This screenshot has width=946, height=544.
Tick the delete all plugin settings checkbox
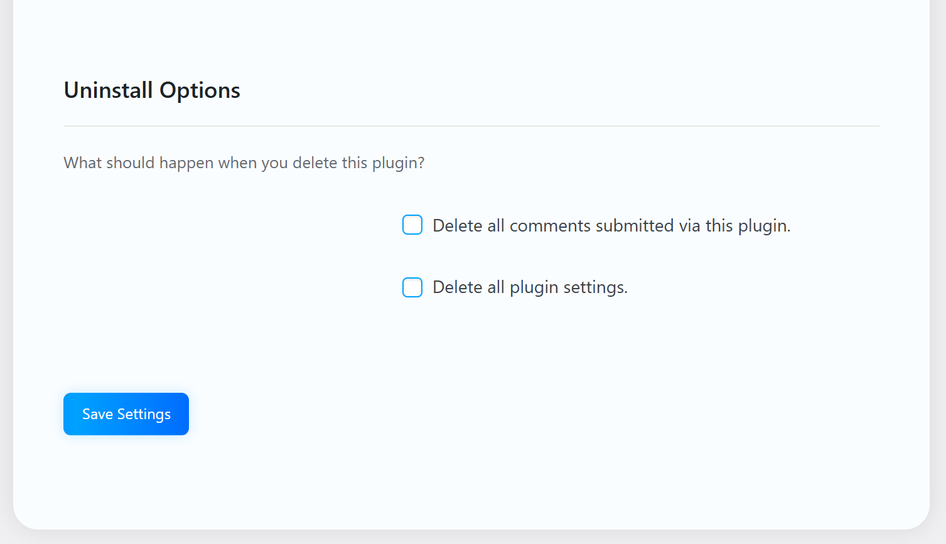pyautogui.click(x=412, y=287)
